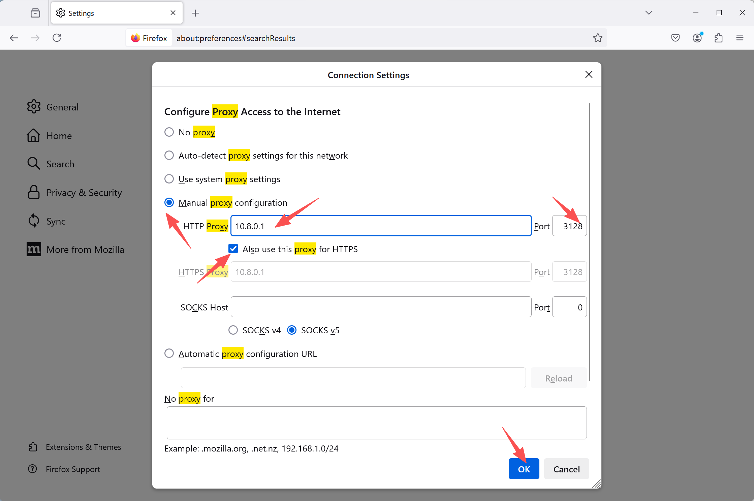Screen dimensions: 754x501
Task: Click into the SOCKS Host field
Action: coord(381,307)
